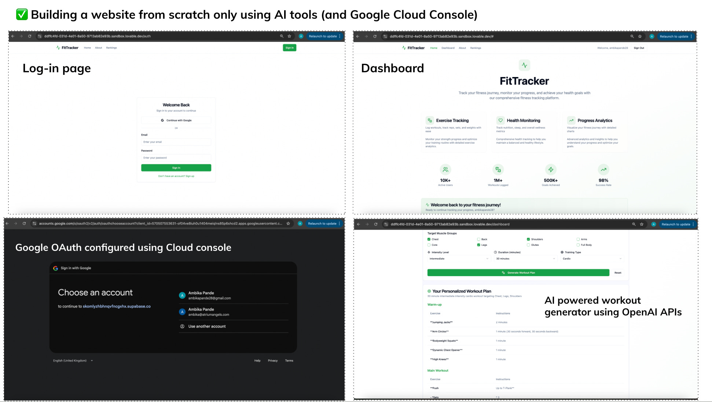
Task: Open Training Type dropdown showing Cardio
Action: [x=592, y=259]
